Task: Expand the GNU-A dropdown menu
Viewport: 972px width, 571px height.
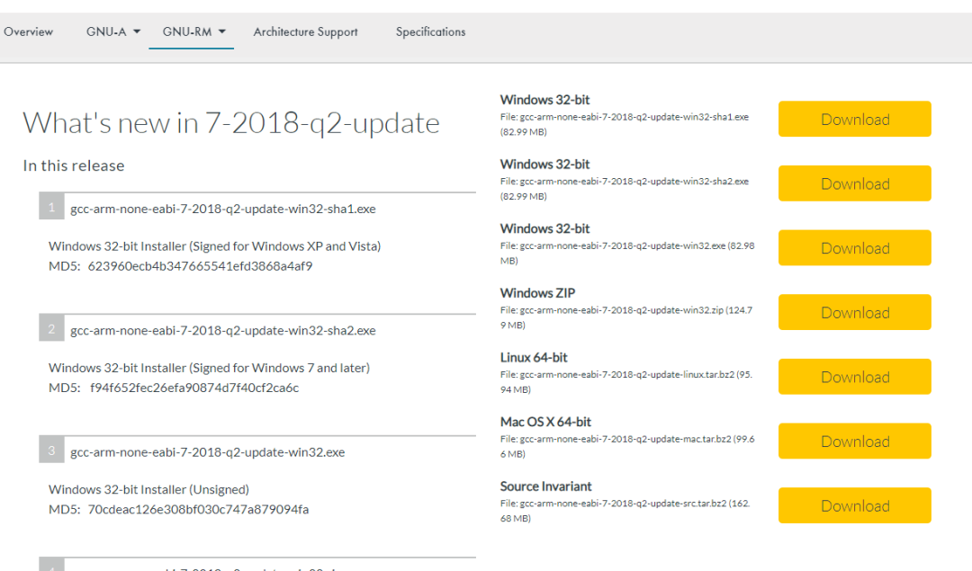Action: [112, 31]
